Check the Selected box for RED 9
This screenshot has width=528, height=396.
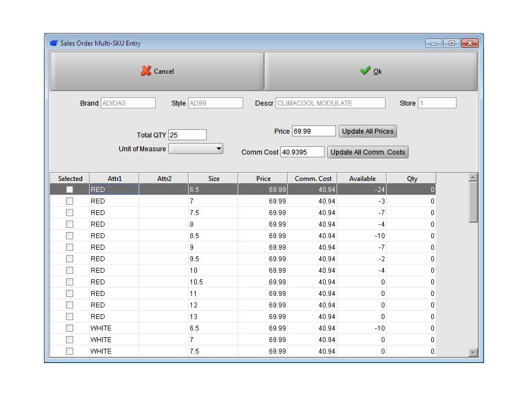tap(69, 247)
